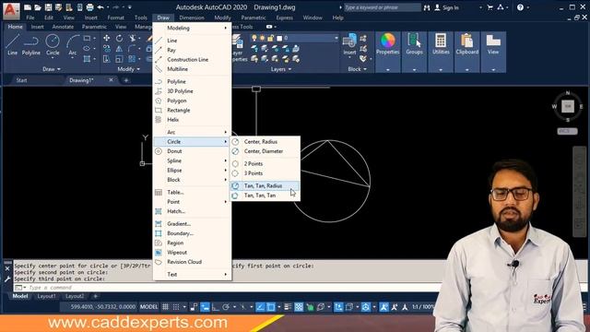Open the Dimension menu
Screen dimensions: 590x332
pos(192,18)
